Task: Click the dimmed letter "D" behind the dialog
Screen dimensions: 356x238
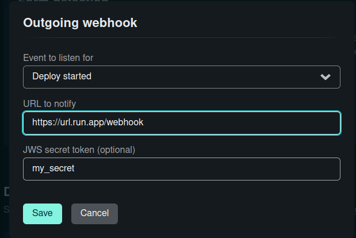Action: click(6, 191)
